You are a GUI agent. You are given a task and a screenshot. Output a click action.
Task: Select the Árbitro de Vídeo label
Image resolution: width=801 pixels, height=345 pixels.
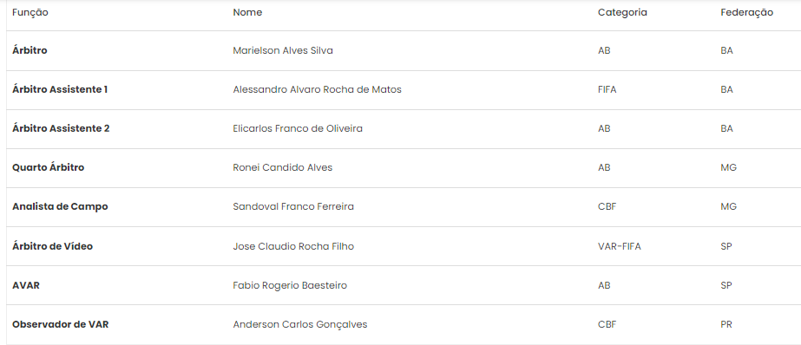pyautogui.click(x=52, y=246)
